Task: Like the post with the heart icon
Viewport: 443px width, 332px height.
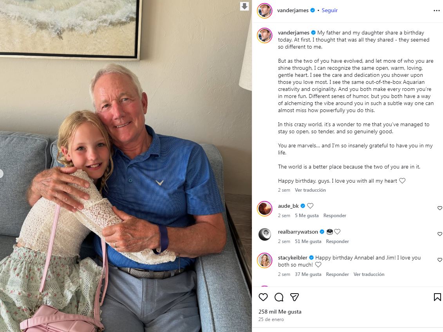Action: [263, 297]
